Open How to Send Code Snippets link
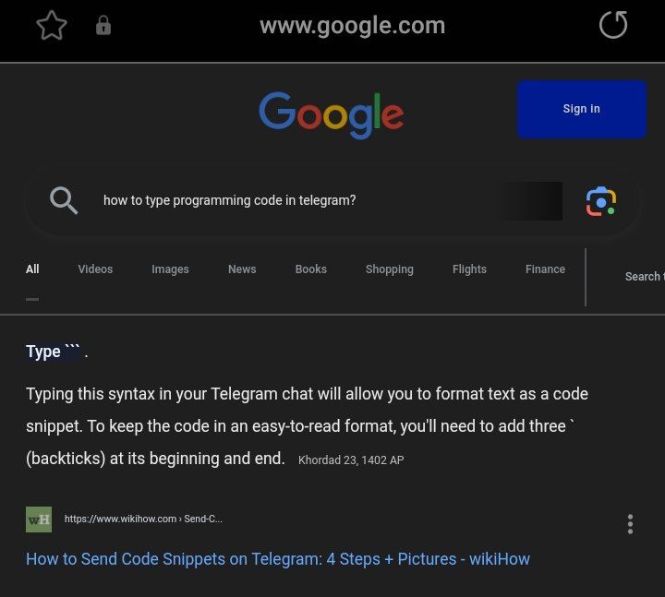Image resolution: width=665 pixels, height=597 pixels. [278, 559]
